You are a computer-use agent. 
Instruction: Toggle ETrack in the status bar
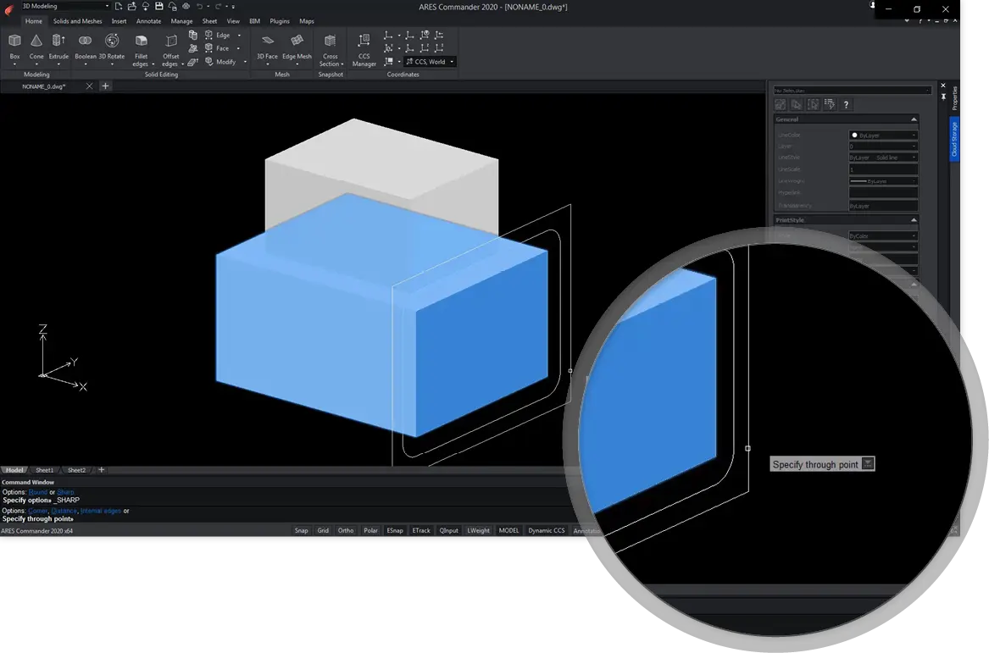point(421,531)
